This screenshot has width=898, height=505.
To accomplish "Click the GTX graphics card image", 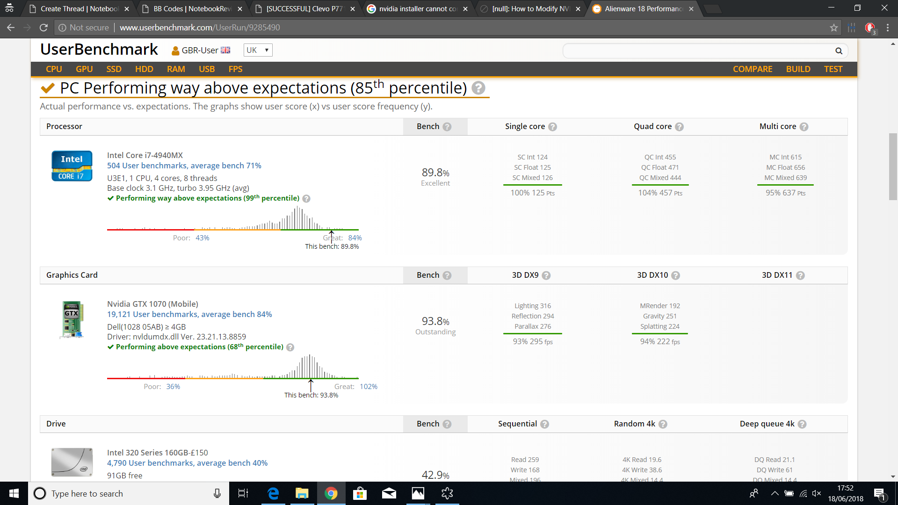I will tap(72, 319).
